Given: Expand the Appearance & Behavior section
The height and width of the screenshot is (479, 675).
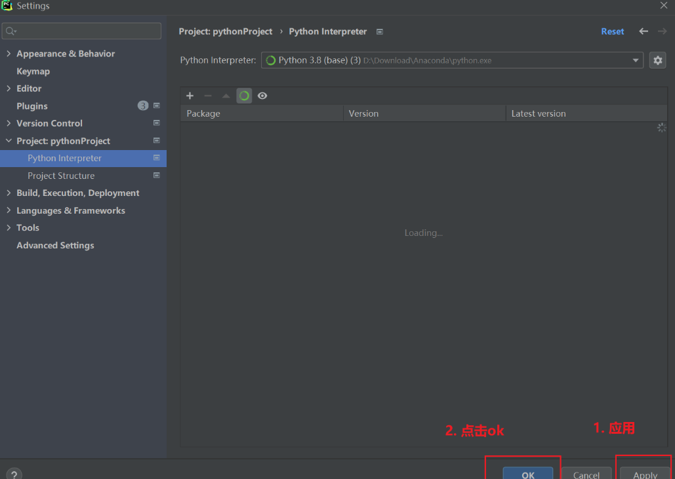Looking at the screenshot, I should click(x=9, y=53).
